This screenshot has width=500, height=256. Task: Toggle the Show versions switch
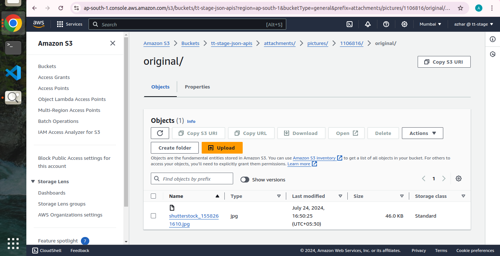245,180
